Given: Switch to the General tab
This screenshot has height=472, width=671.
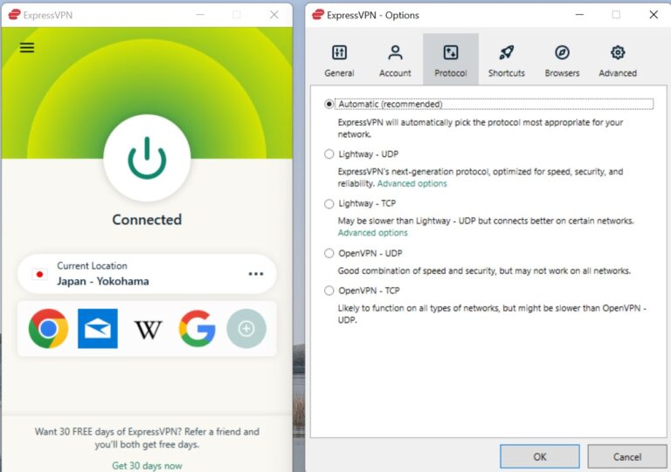Looking at the screenshot, I should click(339, 60).
